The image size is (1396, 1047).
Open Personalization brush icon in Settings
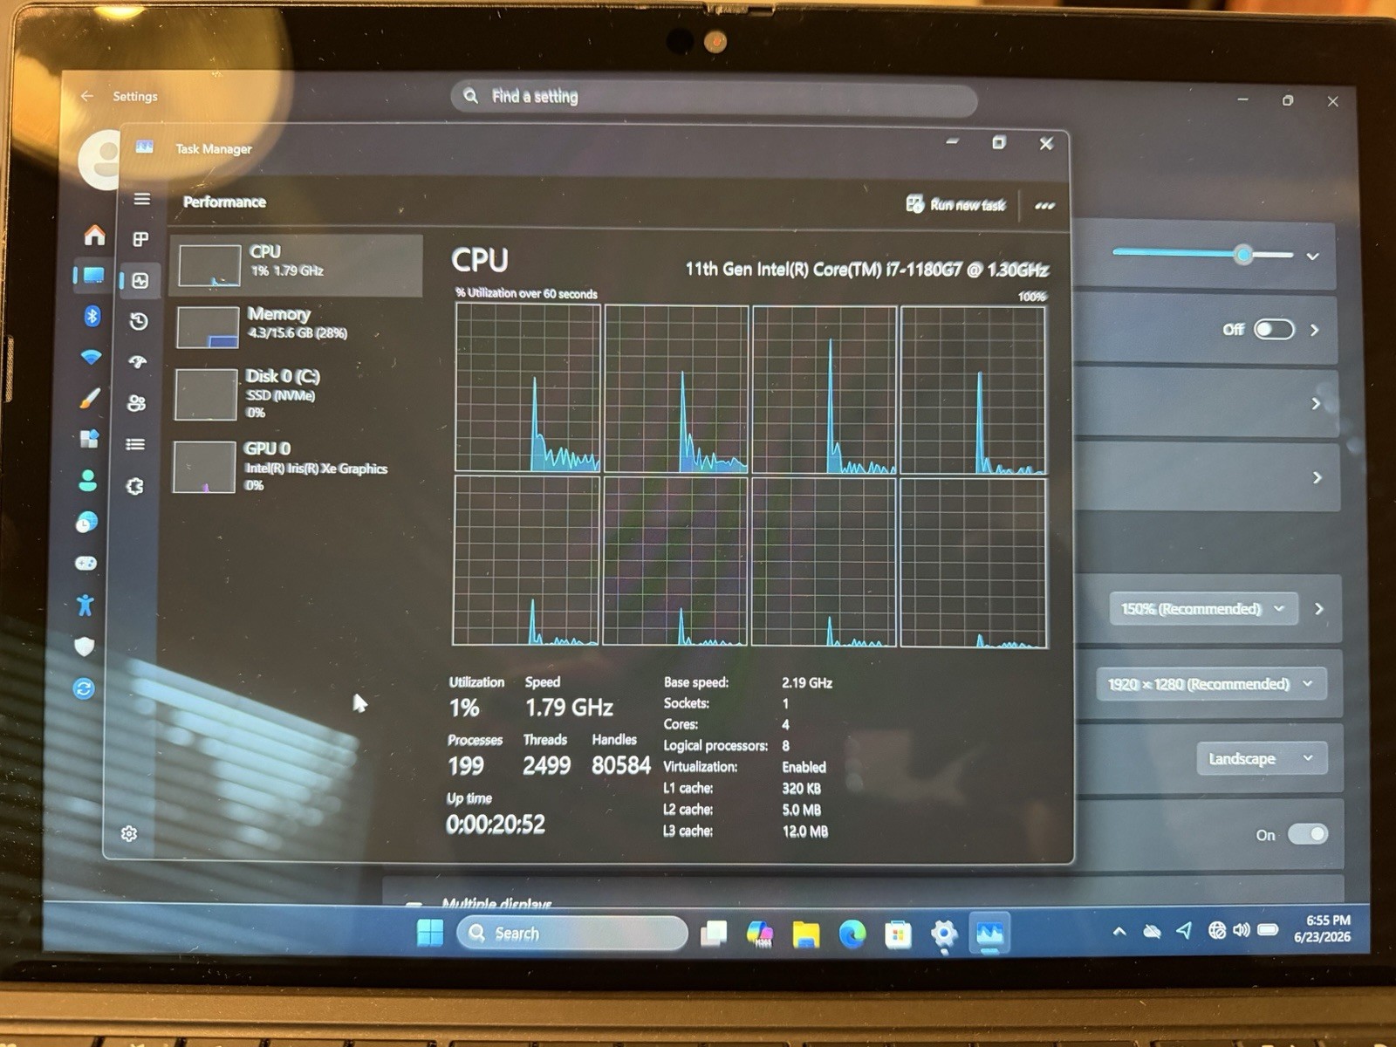(x=90, y=398)
